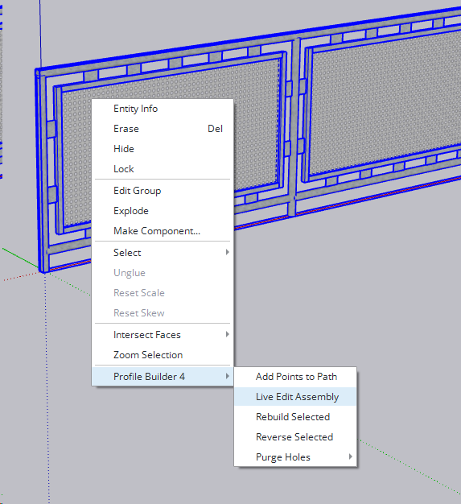Select Reverse Selected option
Screen dimensions: 461x504
coord(295,437)
